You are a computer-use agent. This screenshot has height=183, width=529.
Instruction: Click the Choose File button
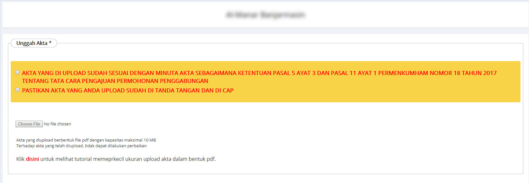click(29, 124)
